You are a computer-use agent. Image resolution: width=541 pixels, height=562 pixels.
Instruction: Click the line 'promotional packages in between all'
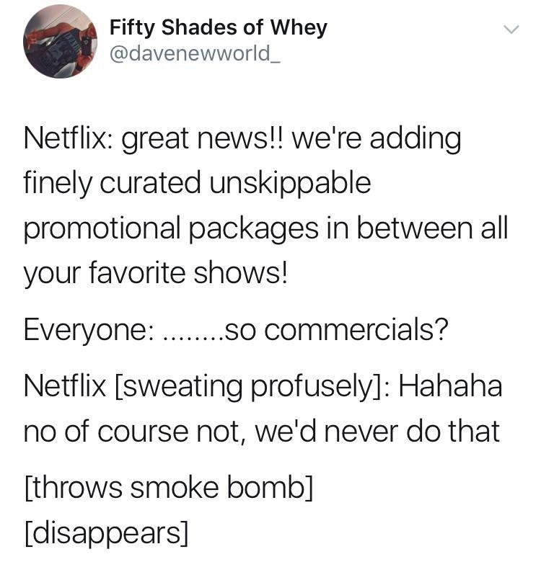266,229
